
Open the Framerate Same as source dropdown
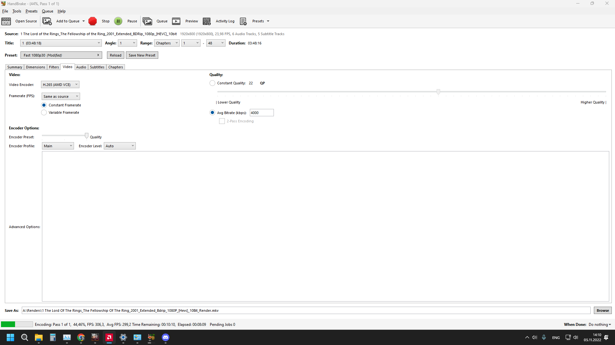click(61, 96)
